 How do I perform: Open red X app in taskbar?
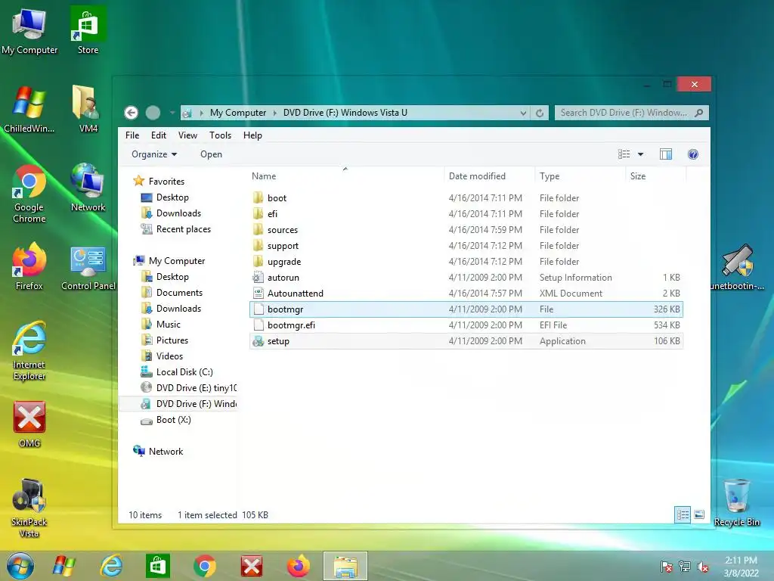click(x=252, y=566)
